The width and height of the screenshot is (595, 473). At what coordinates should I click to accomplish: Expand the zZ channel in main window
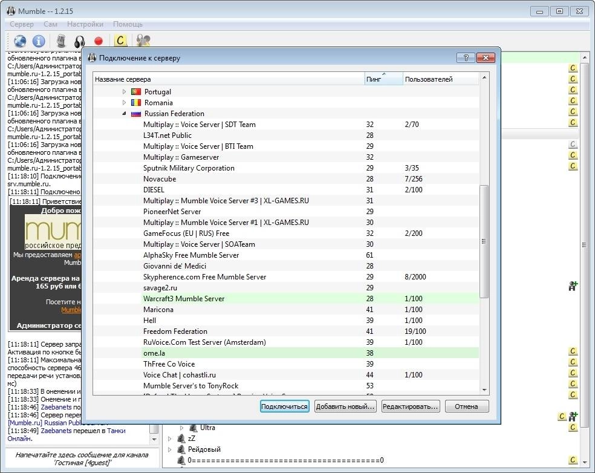pyautogui.click(x=169, y=439)
